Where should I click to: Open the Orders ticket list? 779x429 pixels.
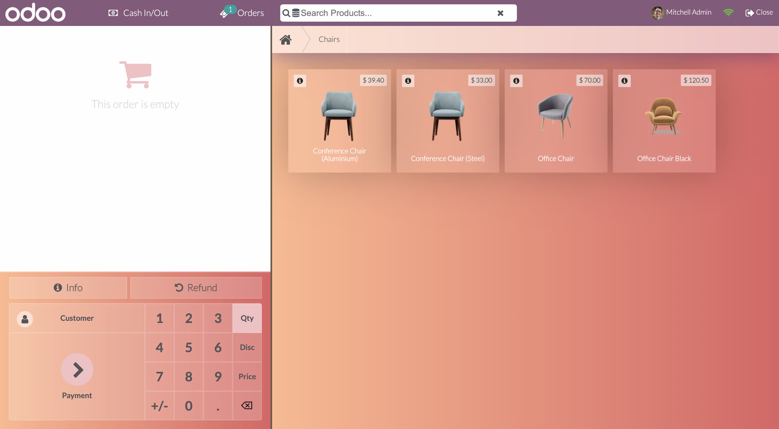click(x=242, y=13)
